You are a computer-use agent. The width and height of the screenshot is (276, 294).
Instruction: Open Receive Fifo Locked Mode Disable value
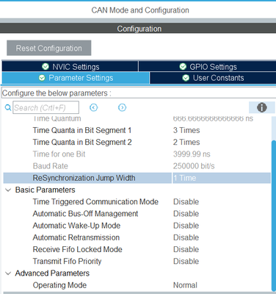186,249
